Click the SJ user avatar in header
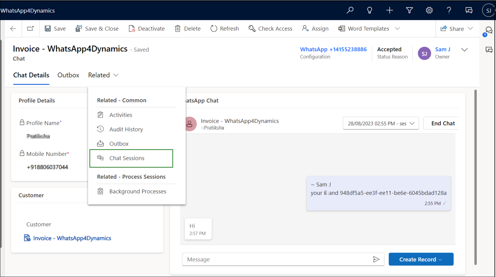Screen dimensions: 496x277 [488, 10]
